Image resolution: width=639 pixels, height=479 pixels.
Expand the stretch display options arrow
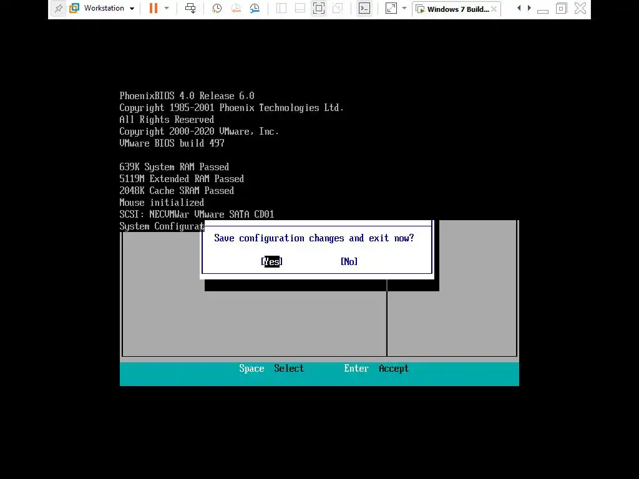pos(404,9)
